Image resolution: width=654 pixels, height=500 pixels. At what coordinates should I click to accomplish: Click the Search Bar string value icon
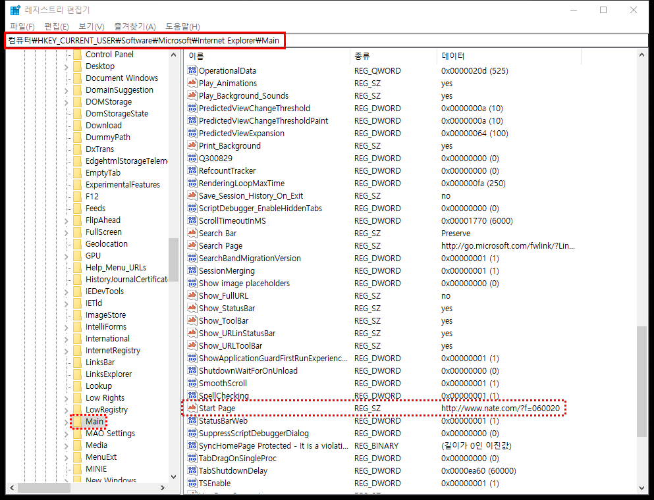point(192,233)
